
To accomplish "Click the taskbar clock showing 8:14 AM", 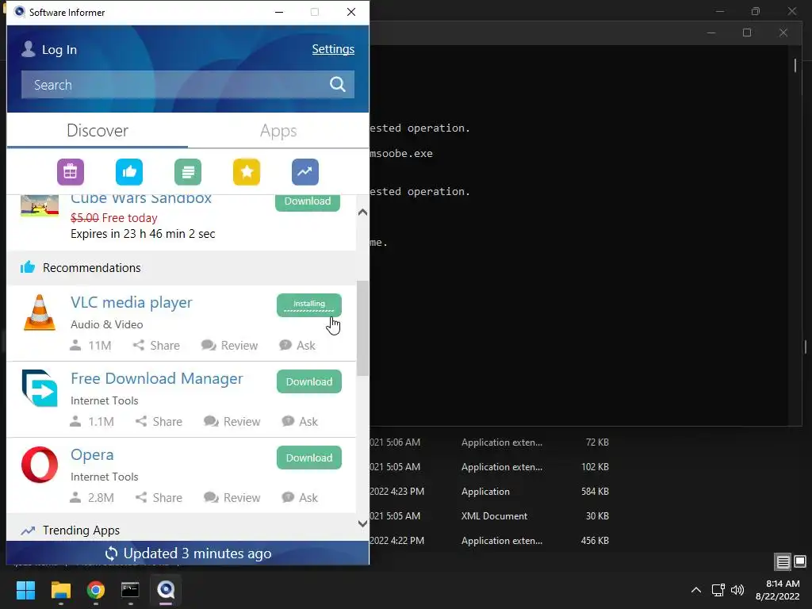I will [778, 590].
